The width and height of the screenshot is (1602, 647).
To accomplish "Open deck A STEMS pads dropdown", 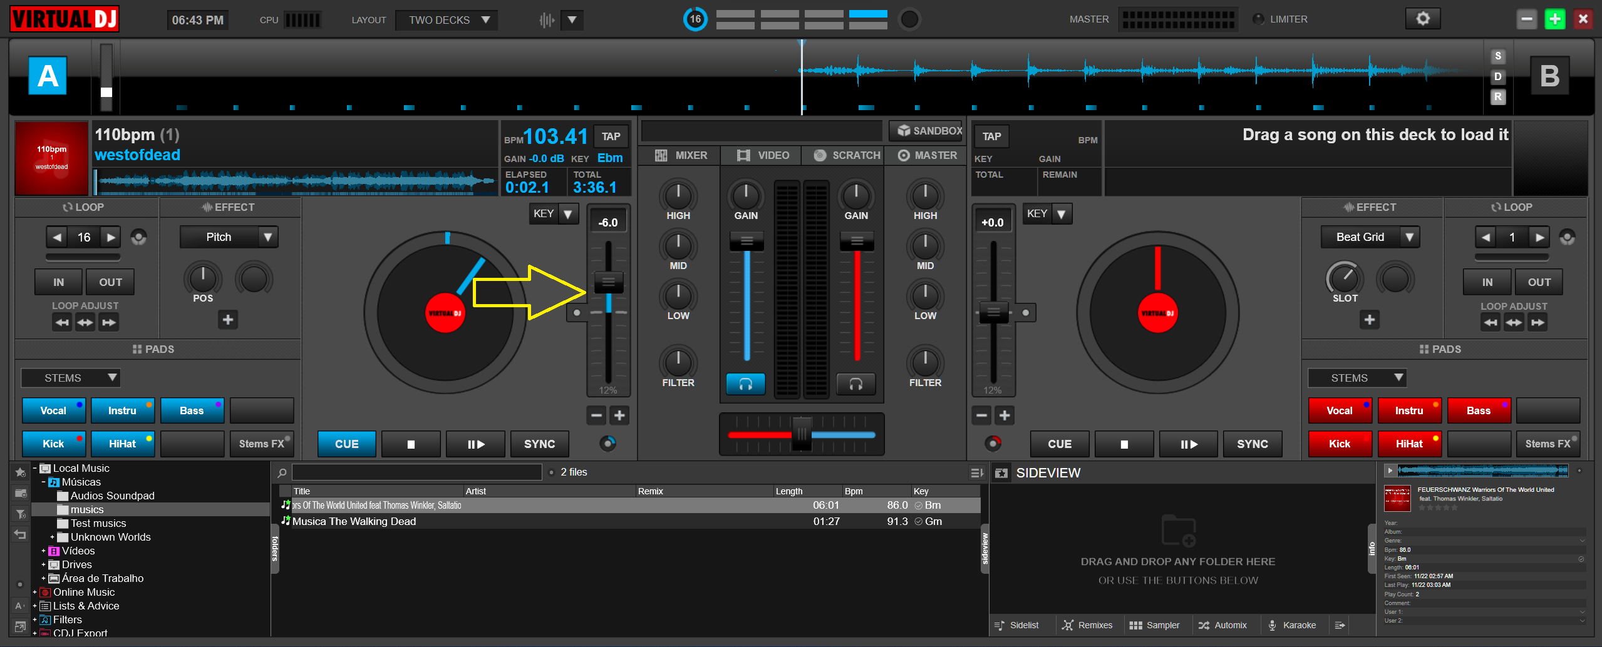I will coord(71,378).
